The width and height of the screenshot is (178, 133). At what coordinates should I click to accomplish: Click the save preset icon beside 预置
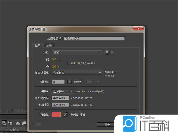[x=107, y=52]
